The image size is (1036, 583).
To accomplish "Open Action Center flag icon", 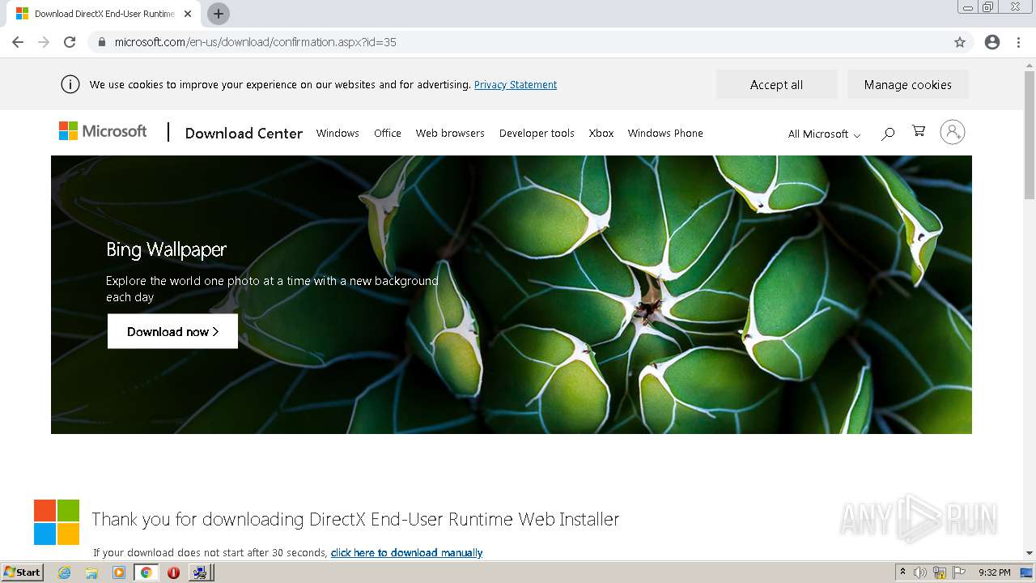I will [959, 572].
